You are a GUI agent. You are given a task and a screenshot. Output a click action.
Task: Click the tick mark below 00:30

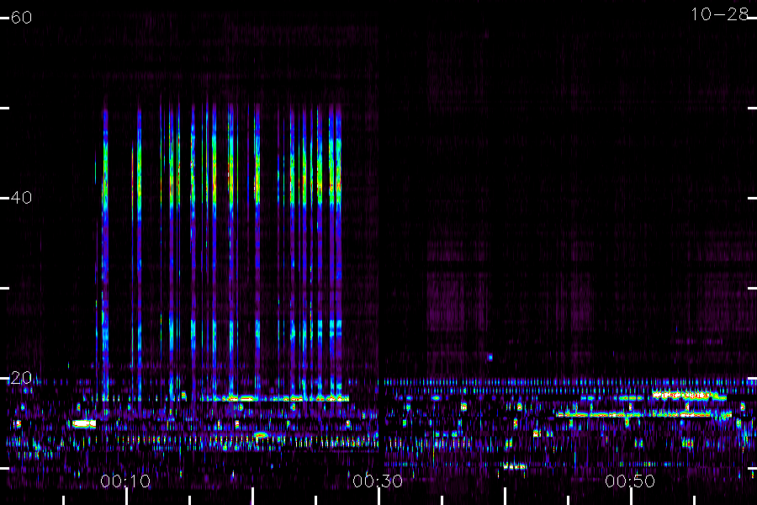[378, 497]
